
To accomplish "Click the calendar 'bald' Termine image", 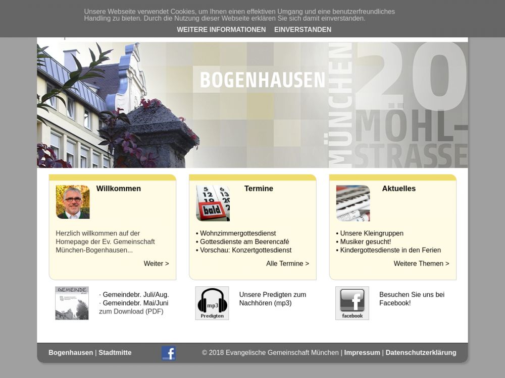I will click(213, 203).
